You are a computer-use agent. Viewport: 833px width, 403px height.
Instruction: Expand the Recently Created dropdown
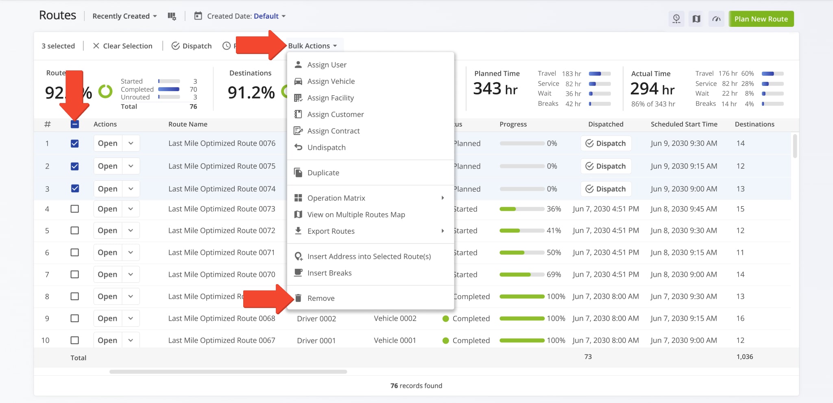point(124,16)
